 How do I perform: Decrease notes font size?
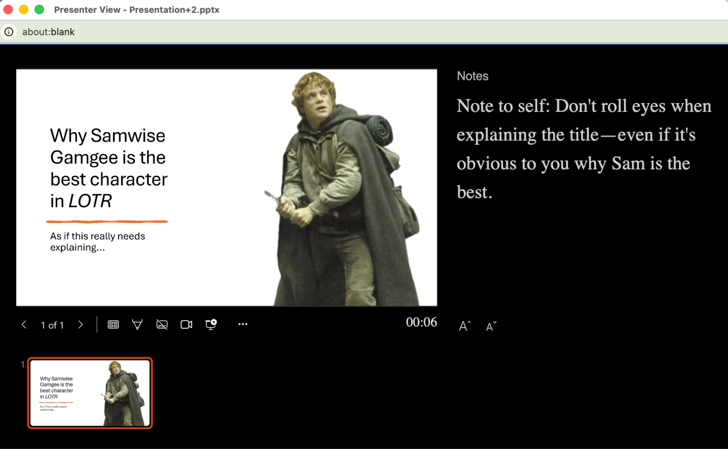point(491,326)
